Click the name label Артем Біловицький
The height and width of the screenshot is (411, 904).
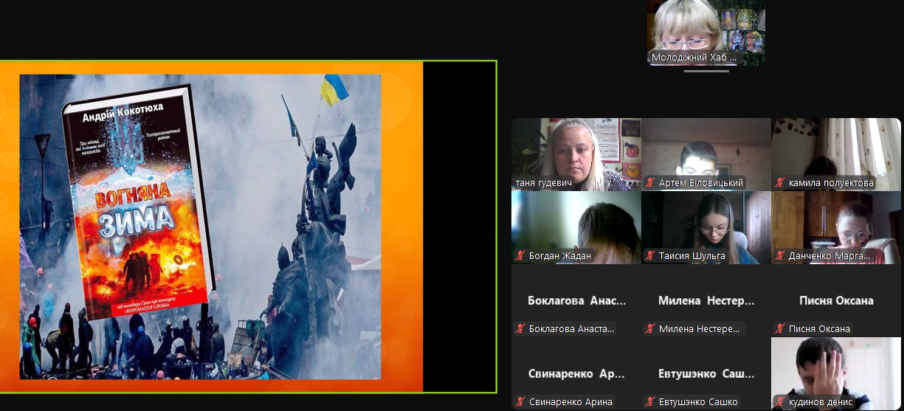click(x=701, y=183)
